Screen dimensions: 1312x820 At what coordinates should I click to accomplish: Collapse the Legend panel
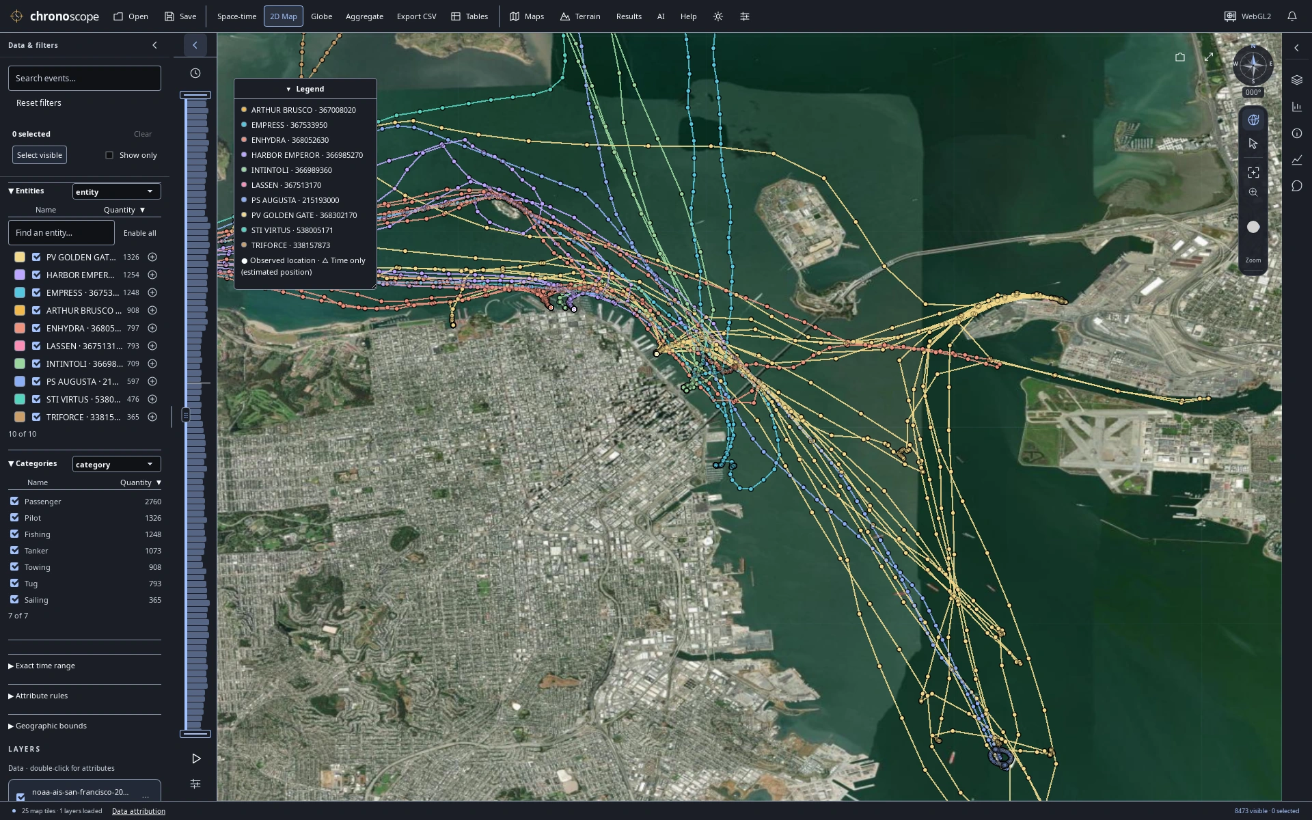[305, 89]
